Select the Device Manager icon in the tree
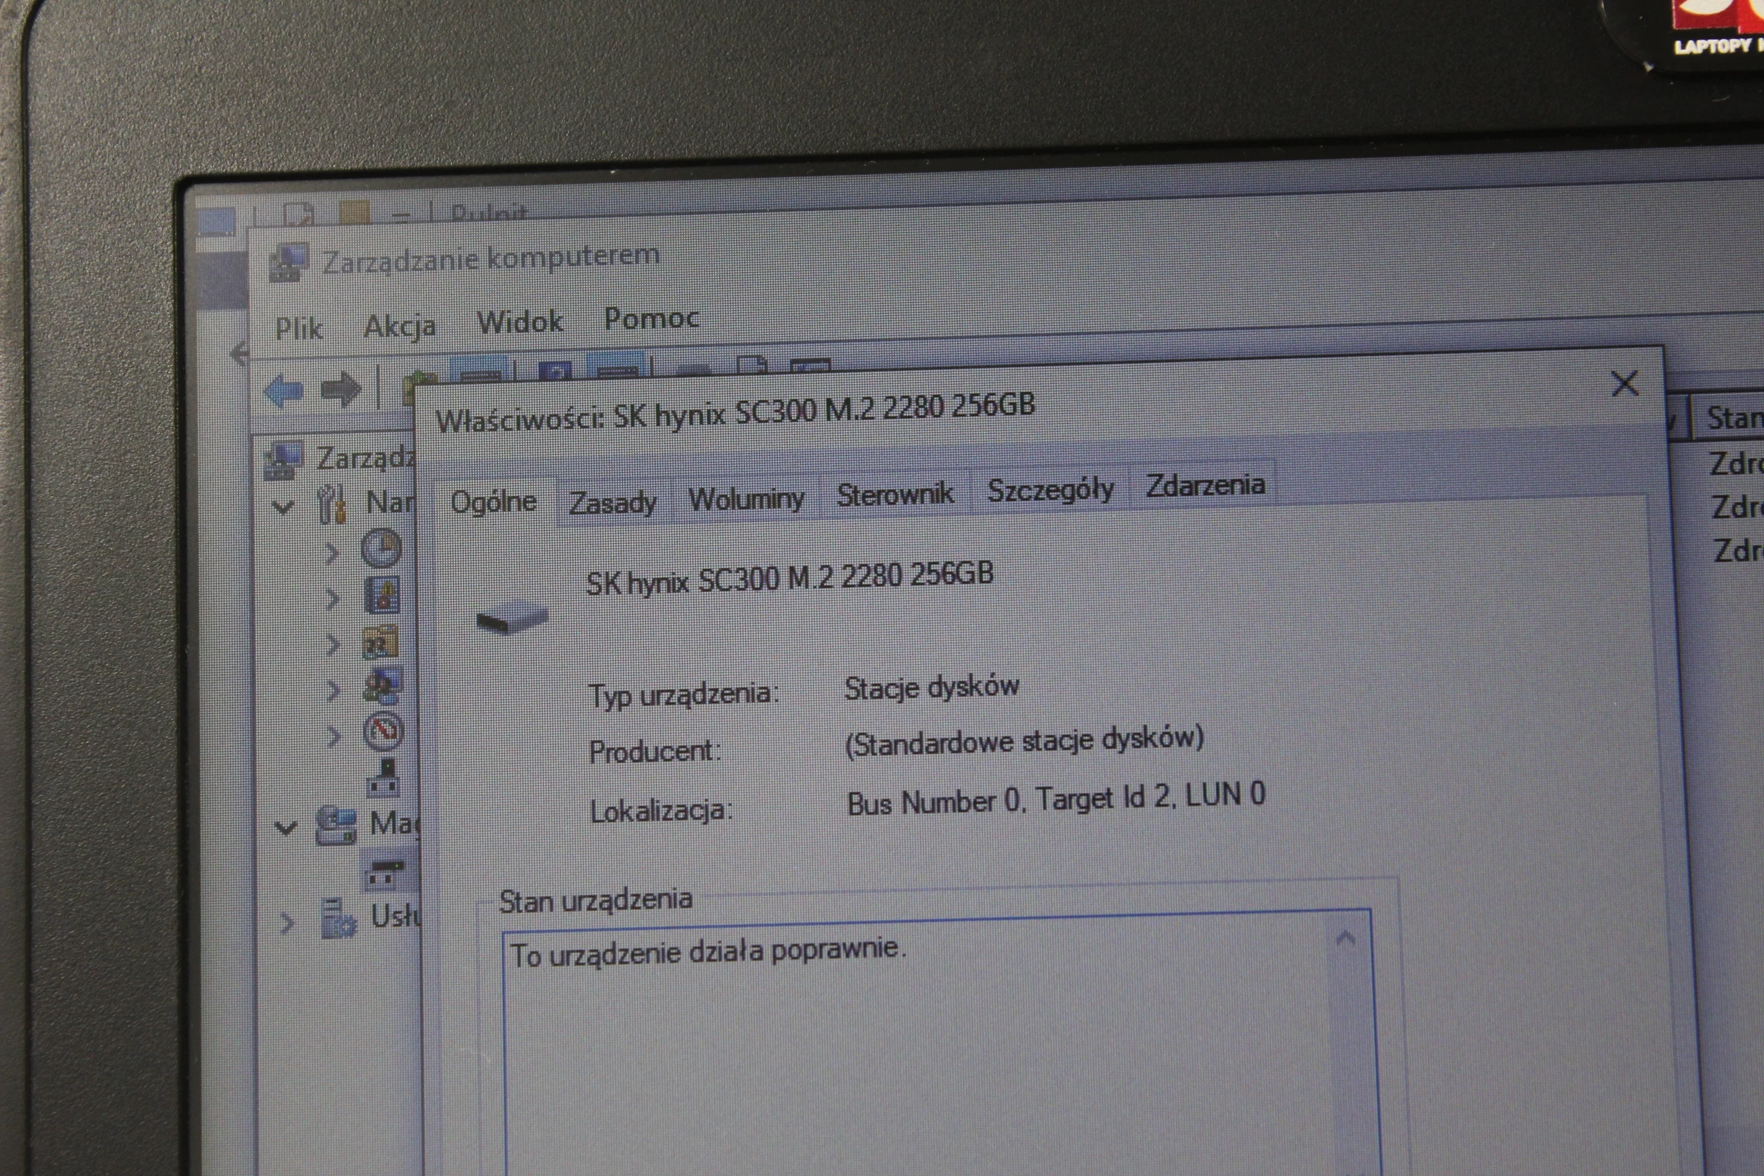This screenshot has width=1764, height=1176. [384, 777]
